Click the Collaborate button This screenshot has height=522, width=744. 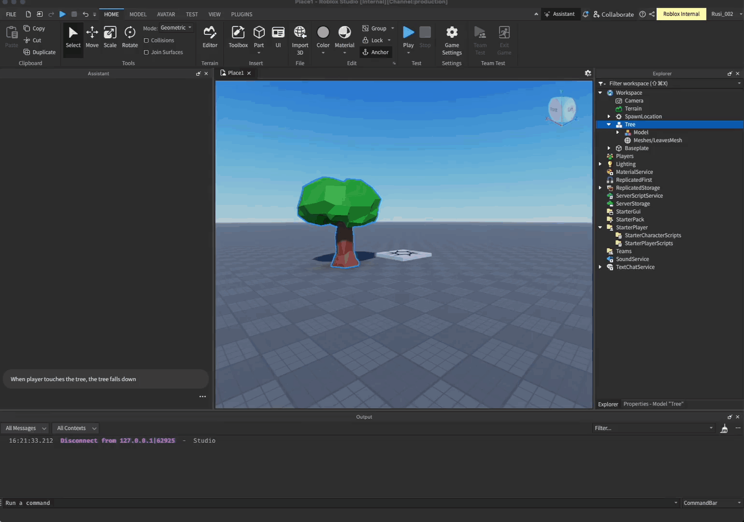click(x=614, y=14)
